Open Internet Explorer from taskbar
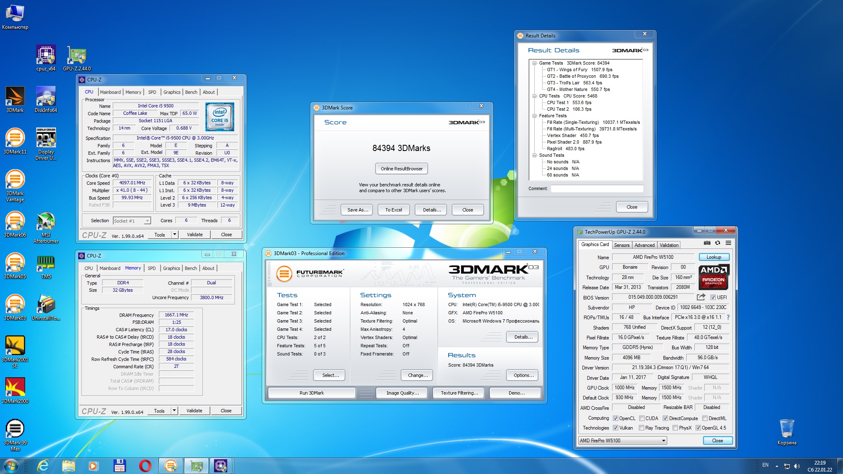The image size is (843, 474). [x=43, y=466]
